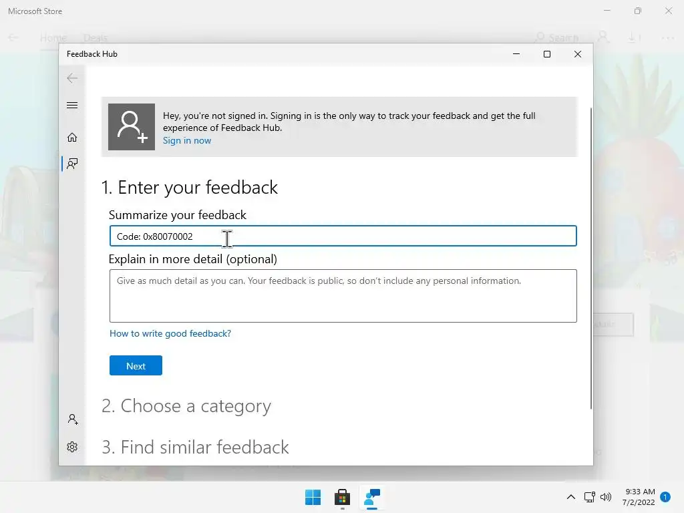Open the Feedback Hub hamburger menu
The width and height of the screenshot is (684, 513).
(72, 105)
